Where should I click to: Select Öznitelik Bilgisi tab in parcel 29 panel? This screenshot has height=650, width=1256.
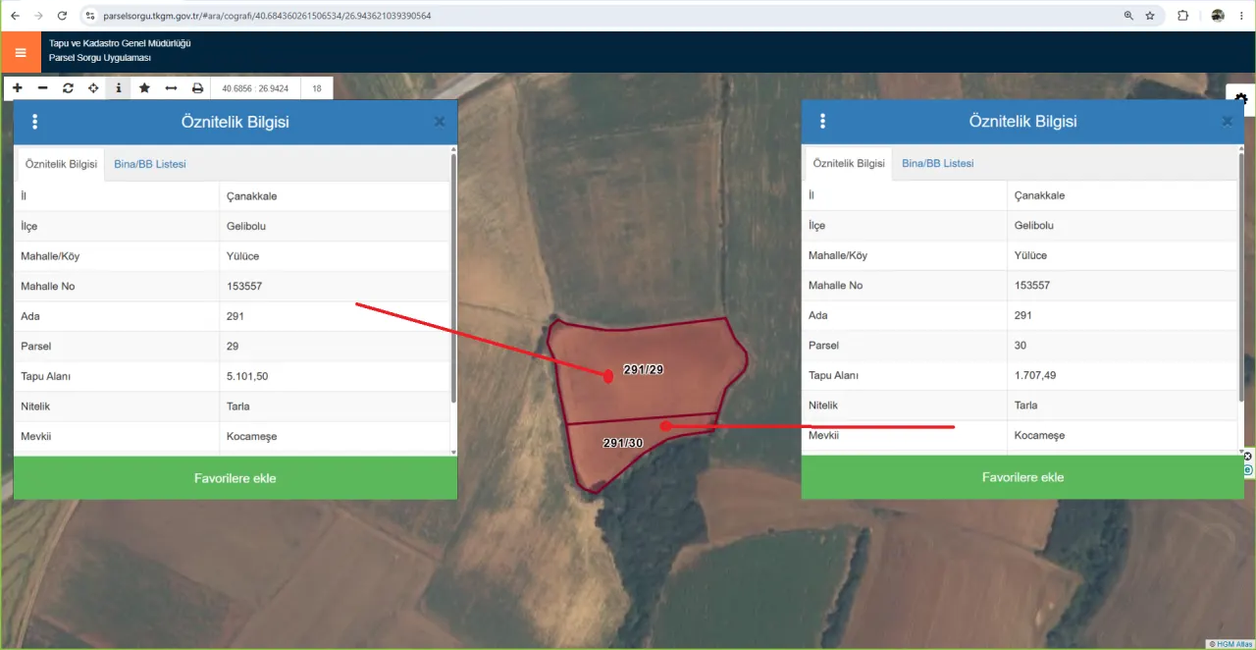click(61, 164)
